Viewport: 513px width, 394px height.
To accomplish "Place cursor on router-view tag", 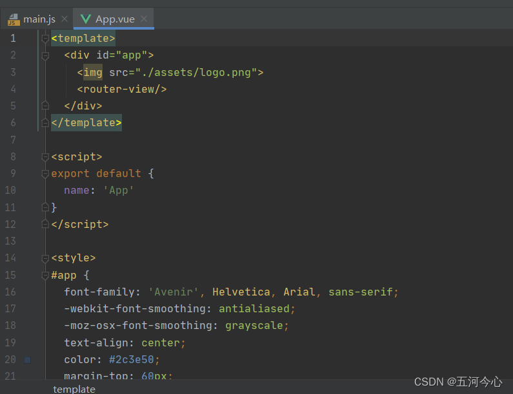I will pos(122,89).
